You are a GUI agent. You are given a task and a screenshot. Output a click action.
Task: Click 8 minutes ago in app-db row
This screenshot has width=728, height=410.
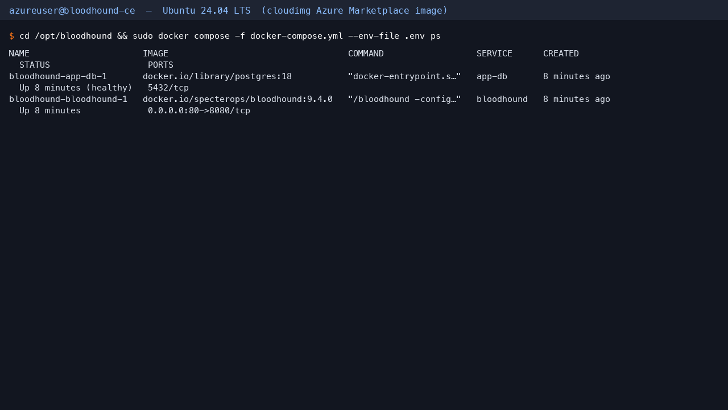coord(577,76)
